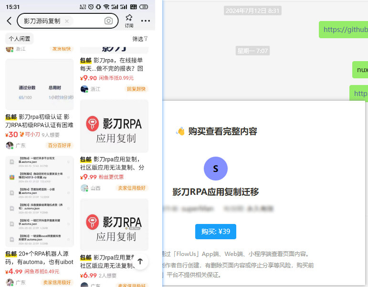Open camera image search icon
The image size is (368, 287).
point(108,21)
